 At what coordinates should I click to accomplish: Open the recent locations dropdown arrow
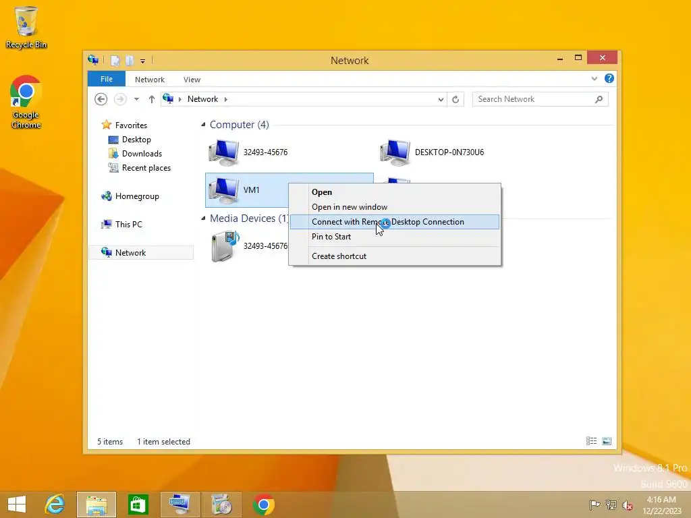(136, 99)
